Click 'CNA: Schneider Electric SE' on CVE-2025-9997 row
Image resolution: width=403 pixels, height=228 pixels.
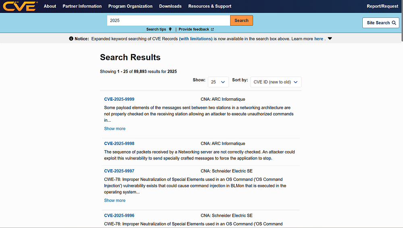[x=226, y=171]
